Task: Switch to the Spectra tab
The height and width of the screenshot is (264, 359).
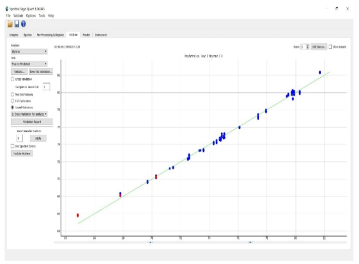Action: tap(27, 35)
